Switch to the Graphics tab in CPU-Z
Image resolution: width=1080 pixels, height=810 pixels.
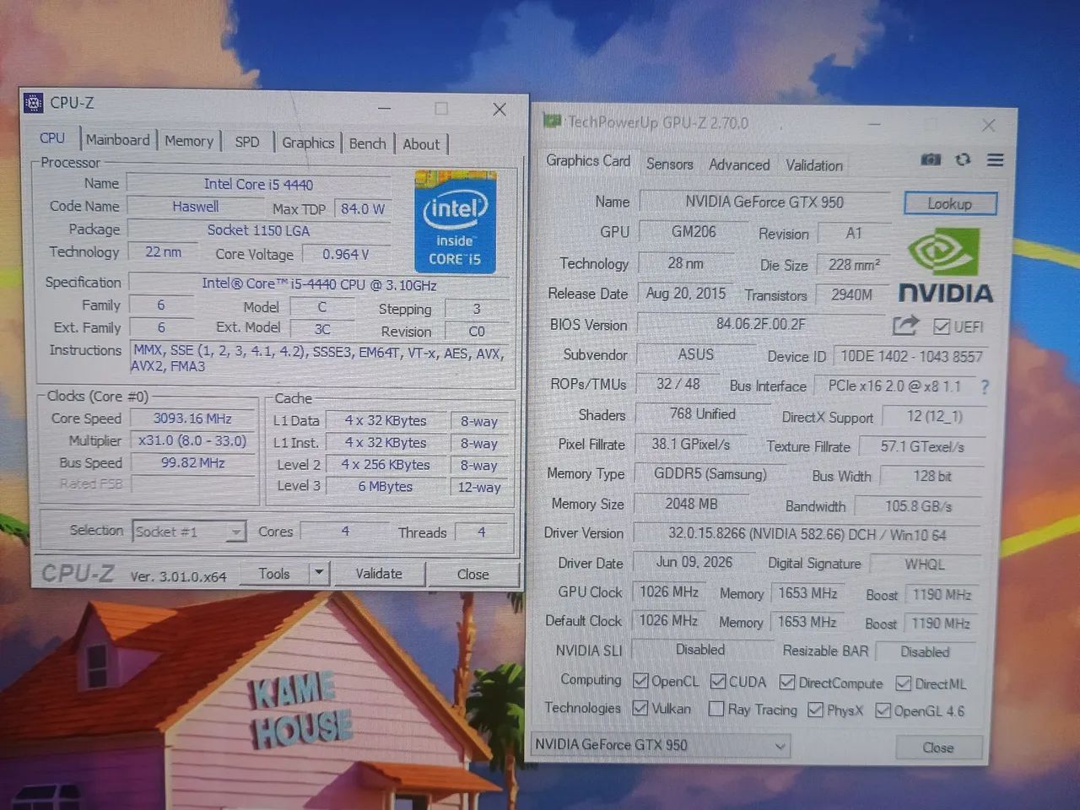click(308, 143)
